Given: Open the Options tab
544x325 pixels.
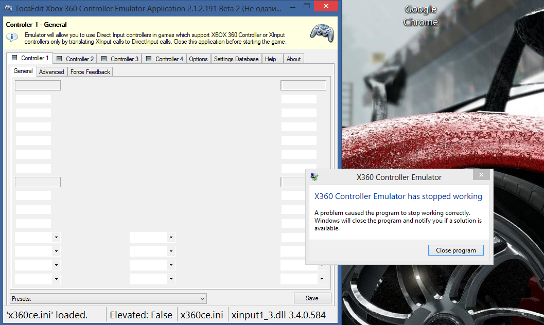Looking at the screenshot, I should 199,59.
